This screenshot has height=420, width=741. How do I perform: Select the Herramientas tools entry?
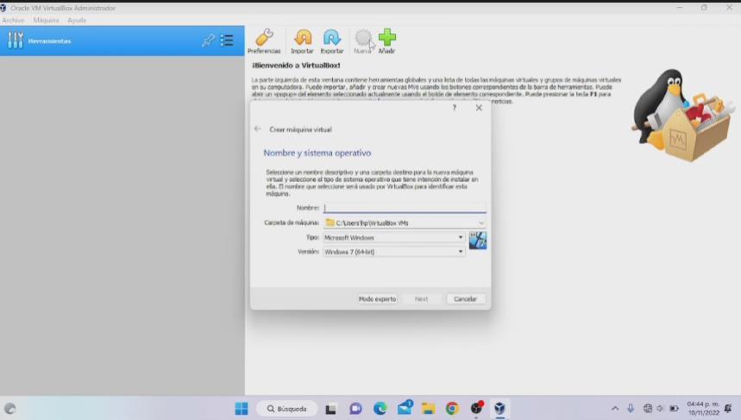122,41
